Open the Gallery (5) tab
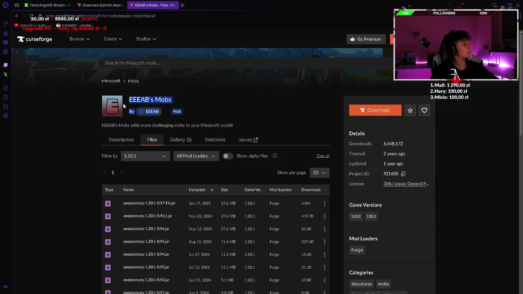 coord(181,140)
